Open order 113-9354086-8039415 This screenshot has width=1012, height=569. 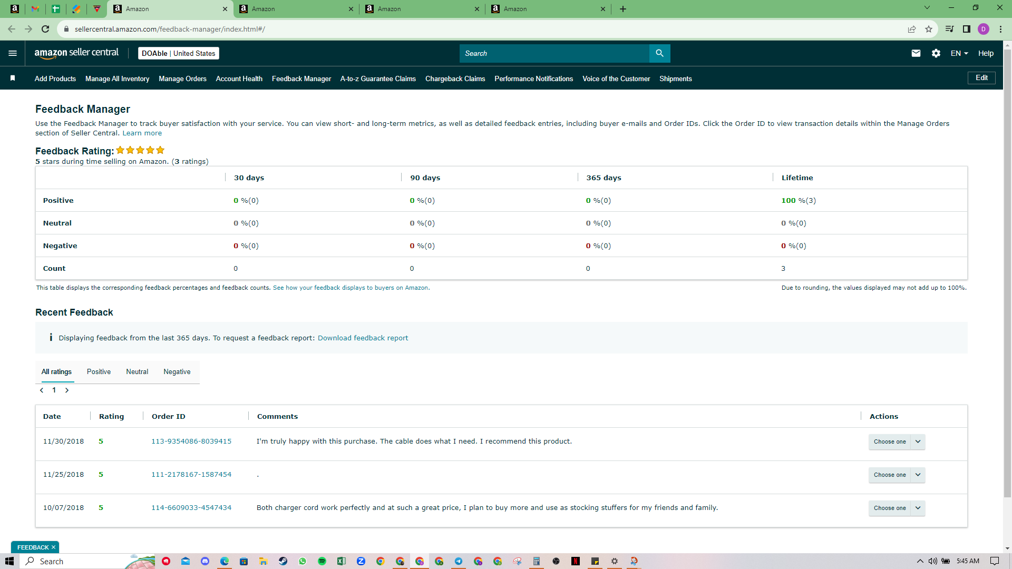pyautogui.click(x=191, y=442)
